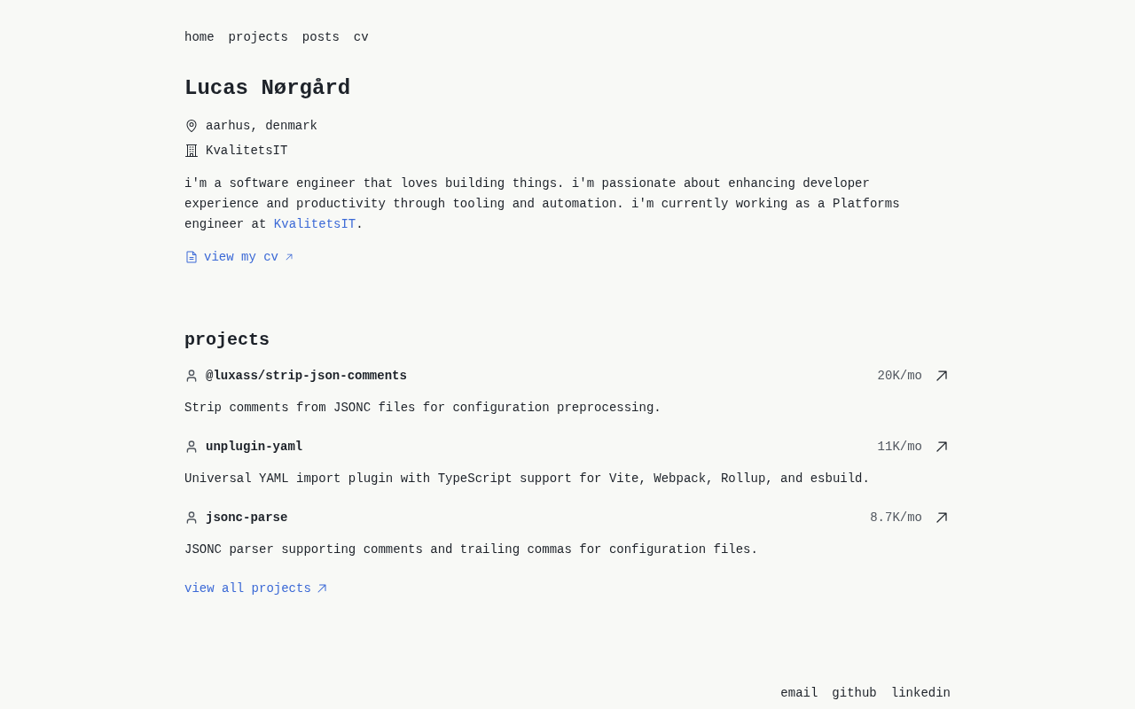1135x709 pixels.
Task: Click the location pin icon beside aarhus
Action: pyautogui.click(x=192, y=126)
